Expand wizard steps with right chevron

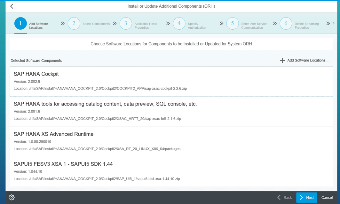(x=334, y=23)
